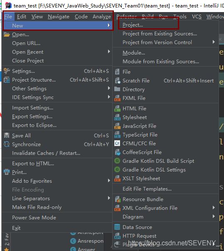Expand the XML Configuration File submenu arrow
The height and width of the screenshot is (251, 224).
click(214, 208)
